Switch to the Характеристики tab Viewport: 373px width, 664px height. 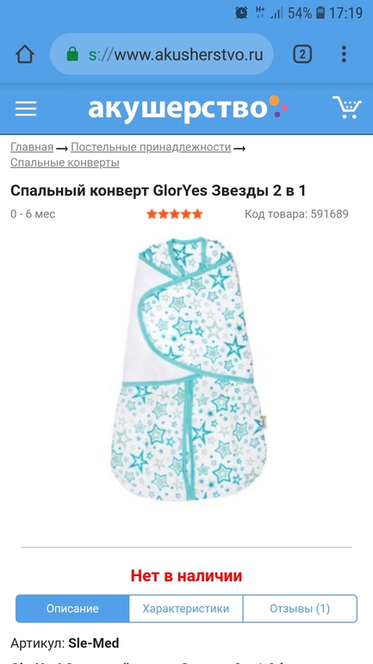coord(186,609)
